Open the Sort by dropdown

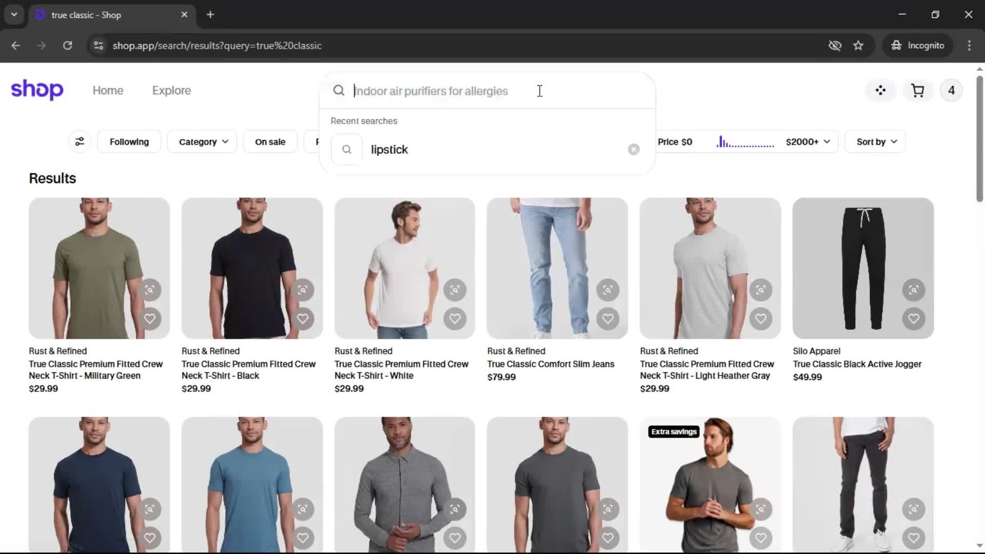(x=876, y=142)
